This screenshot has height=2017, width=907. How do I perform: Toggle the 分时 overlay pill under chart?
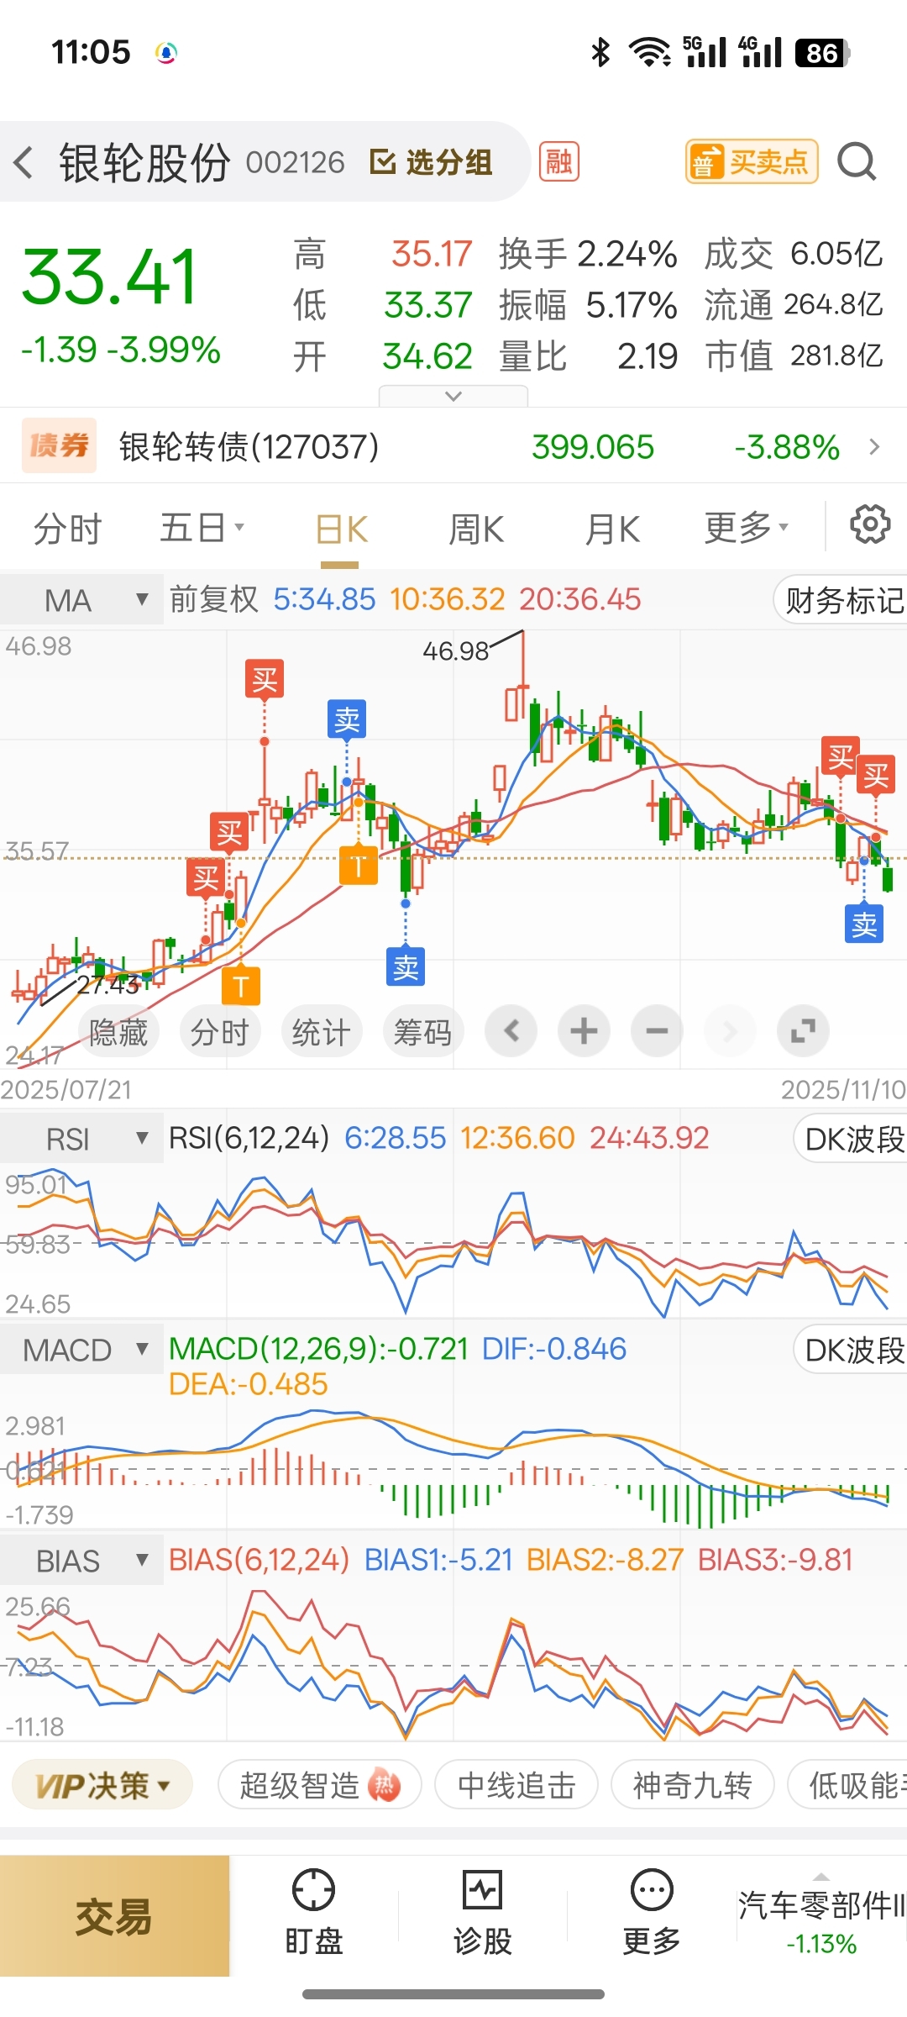tap(220, 1031)
